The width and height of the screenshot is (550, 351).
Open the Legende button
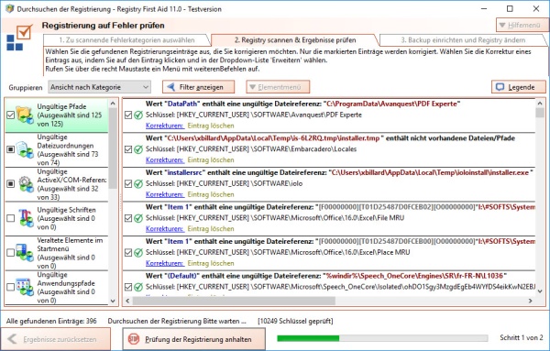tap(519, 87)
